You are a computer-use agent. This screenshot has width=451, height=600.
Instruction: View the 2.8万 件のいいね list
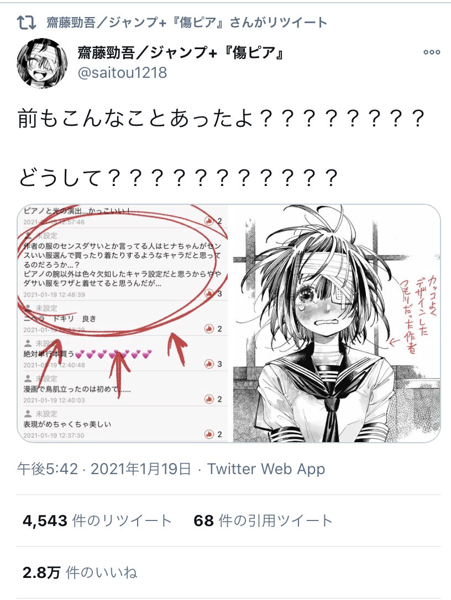coord(80,573)
